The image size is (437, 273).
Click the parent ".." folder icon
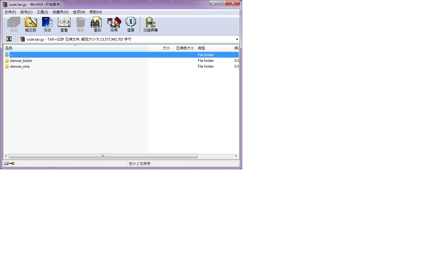[x=7, y=55]
